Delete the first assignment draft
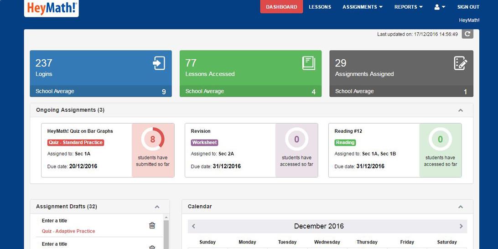Image resolution: width=498 pixels, height=249 pixels. (152, 225)
